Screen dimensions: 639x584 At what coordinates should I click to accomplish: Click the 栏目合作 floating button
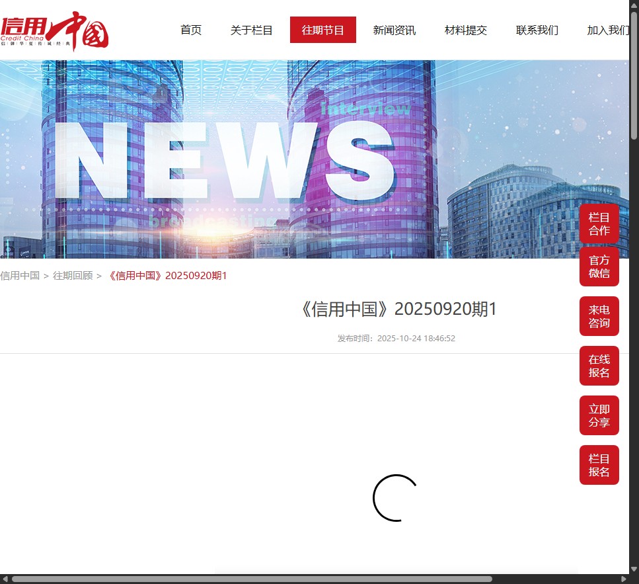click(599, 224)
